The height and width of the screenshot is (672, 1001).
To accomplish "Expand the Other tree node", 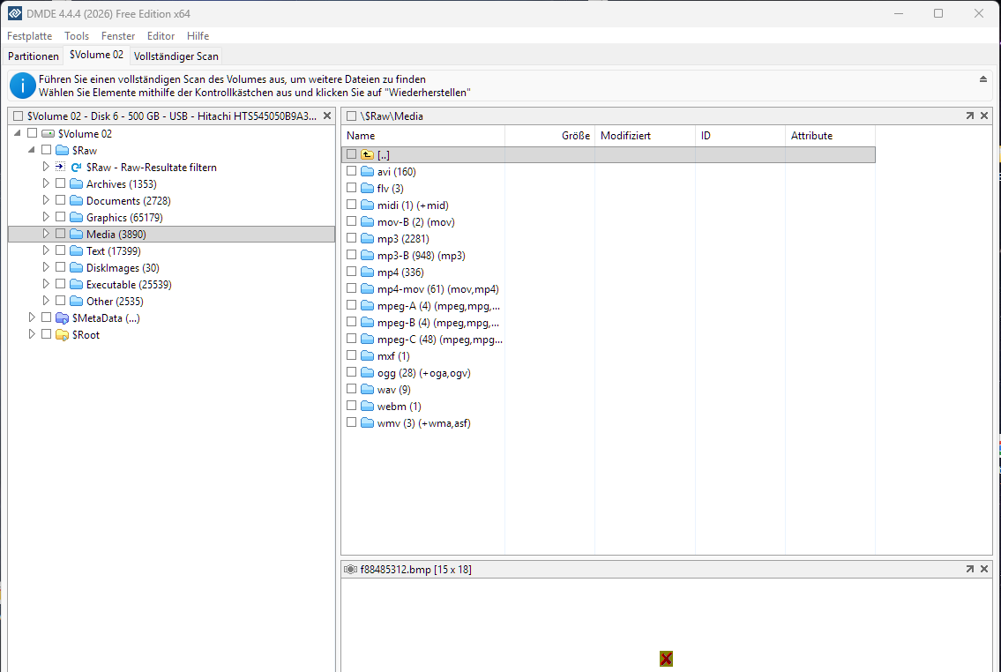I will [x=45, y=300].
